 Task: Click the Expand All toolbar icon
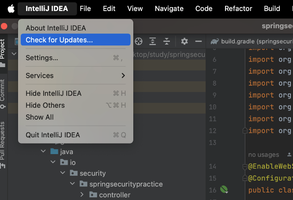coord(153,42)
